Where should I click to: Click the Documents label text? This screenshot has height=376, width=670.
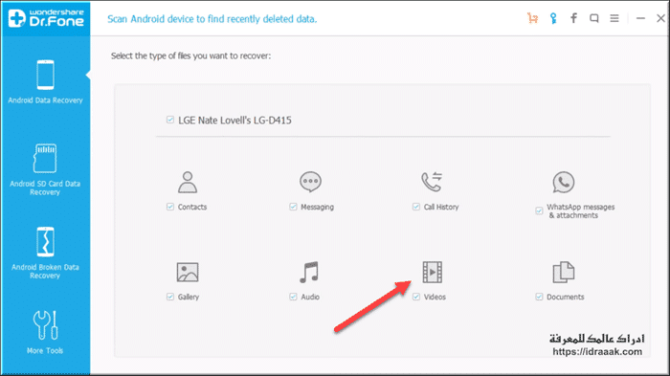[x=566, y=297]
